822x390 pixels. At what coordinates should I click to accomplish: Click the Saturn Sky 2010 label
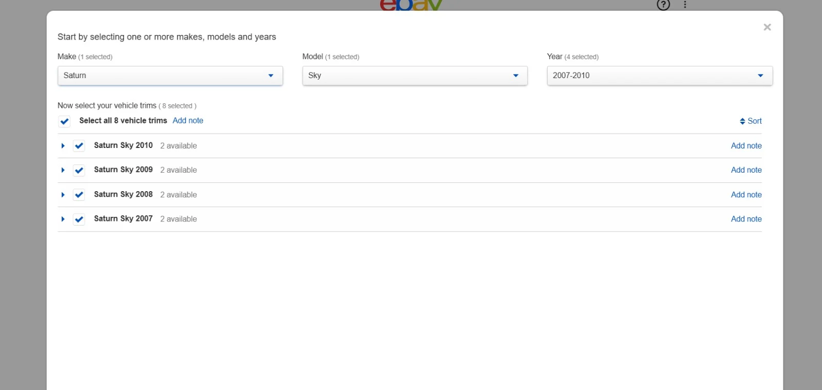123,145
